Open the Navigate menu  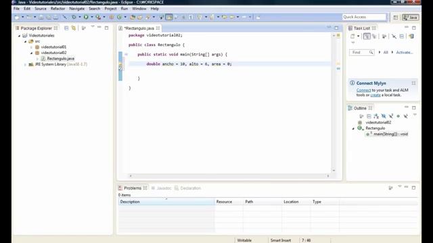(76, 9)
